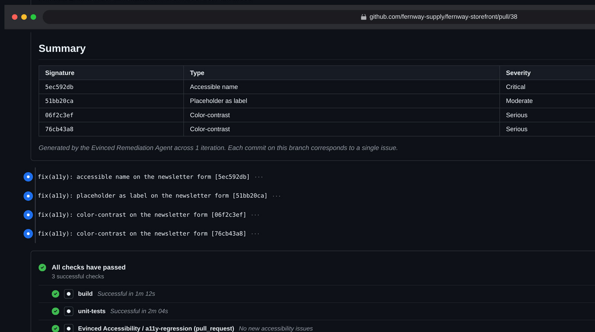
Task: Expand the commit message for the accessible name commit
Action: tap(259, 177)
